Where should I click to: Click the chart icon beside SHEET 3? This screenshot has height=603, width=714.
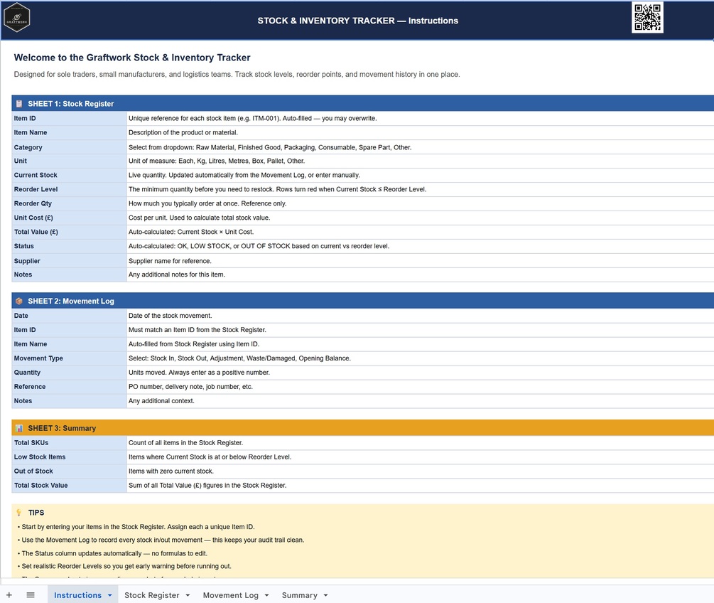[19, 428]
